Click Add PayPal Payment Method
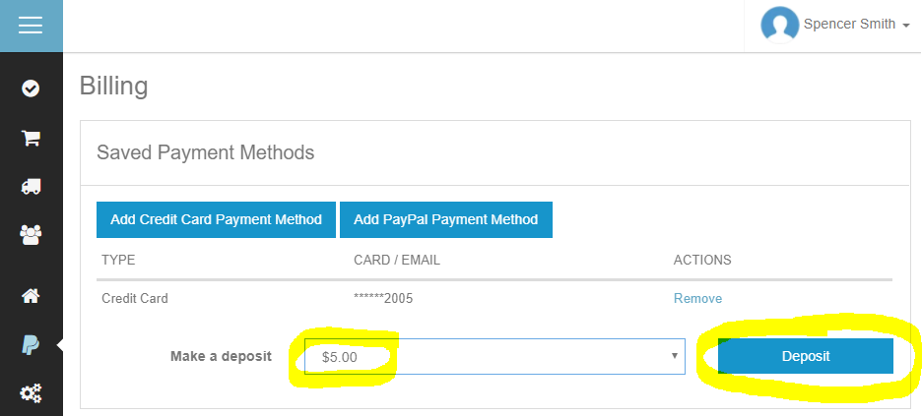The width and height of the screenshot is (922, 416). point(445,219)
